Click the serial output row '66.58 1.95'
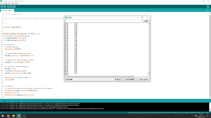Screen dimensions: 211x118 (71, 73)
